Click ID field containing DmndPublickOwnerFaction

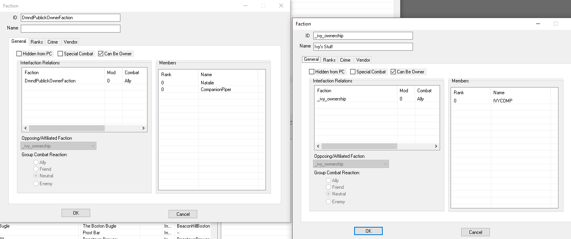click(71, 18)
